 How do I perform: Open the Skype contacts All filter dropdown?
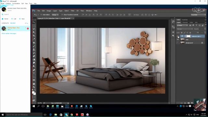point(26,23)
